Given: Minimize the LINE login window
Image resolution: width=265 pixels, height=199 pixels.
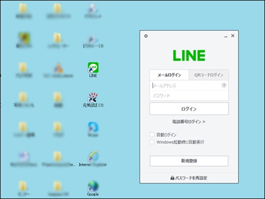Looking at the screenshot, I should click(x=226, y=36).
